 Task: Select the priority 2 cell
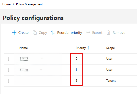pos(76,81)
